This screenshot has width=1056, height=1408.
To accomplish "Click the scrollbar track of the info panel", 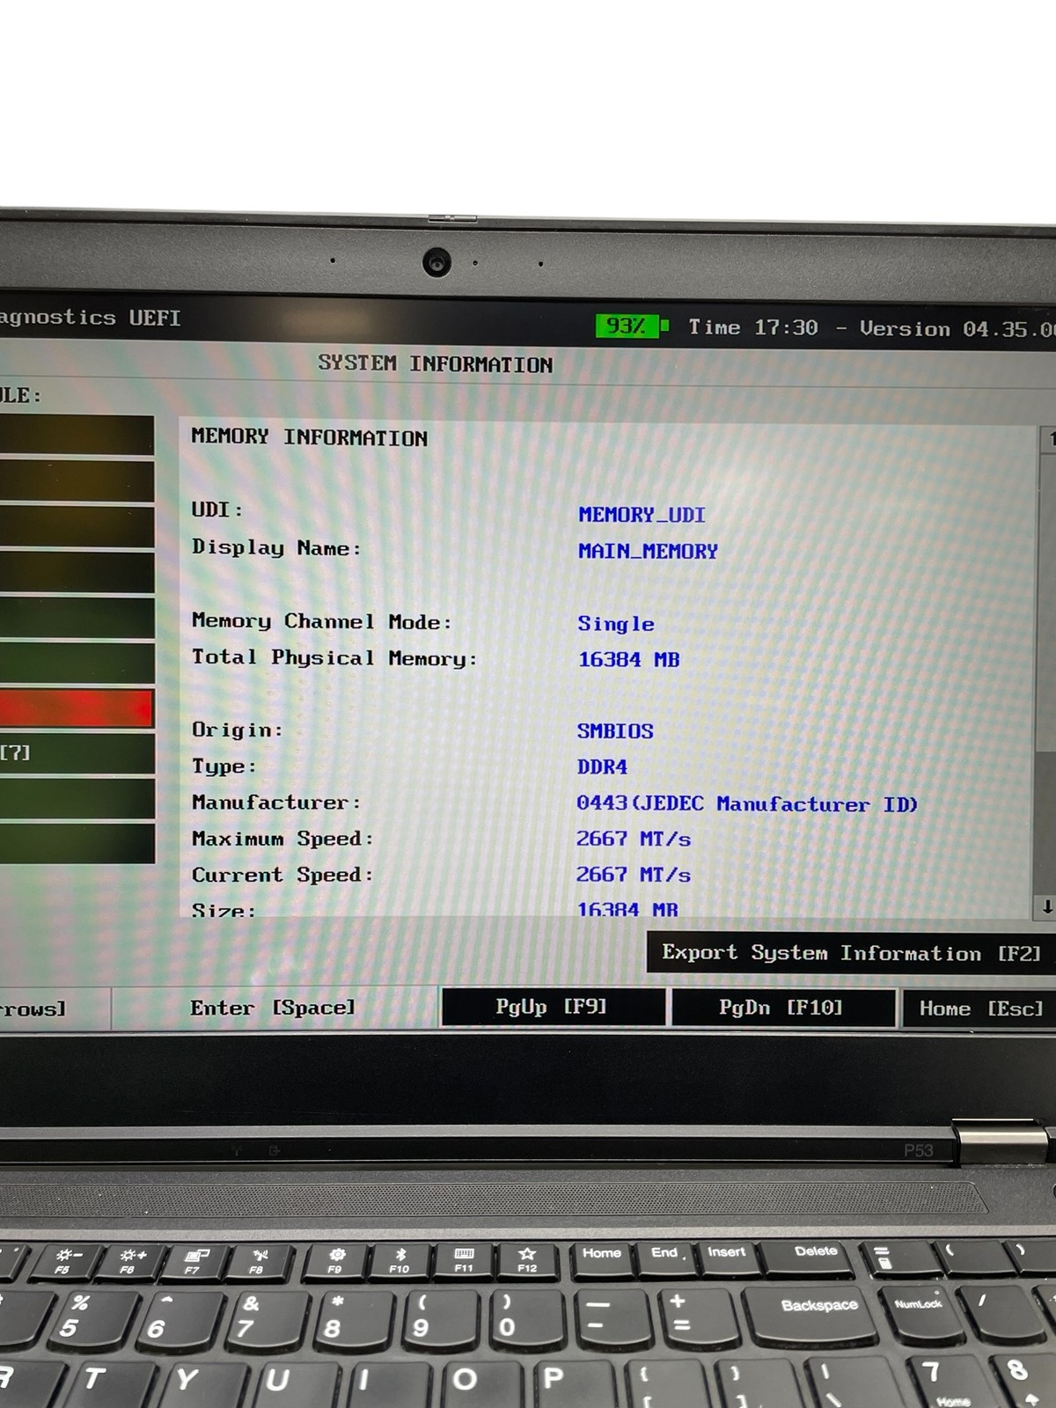I will click(x=1047, y=673).
